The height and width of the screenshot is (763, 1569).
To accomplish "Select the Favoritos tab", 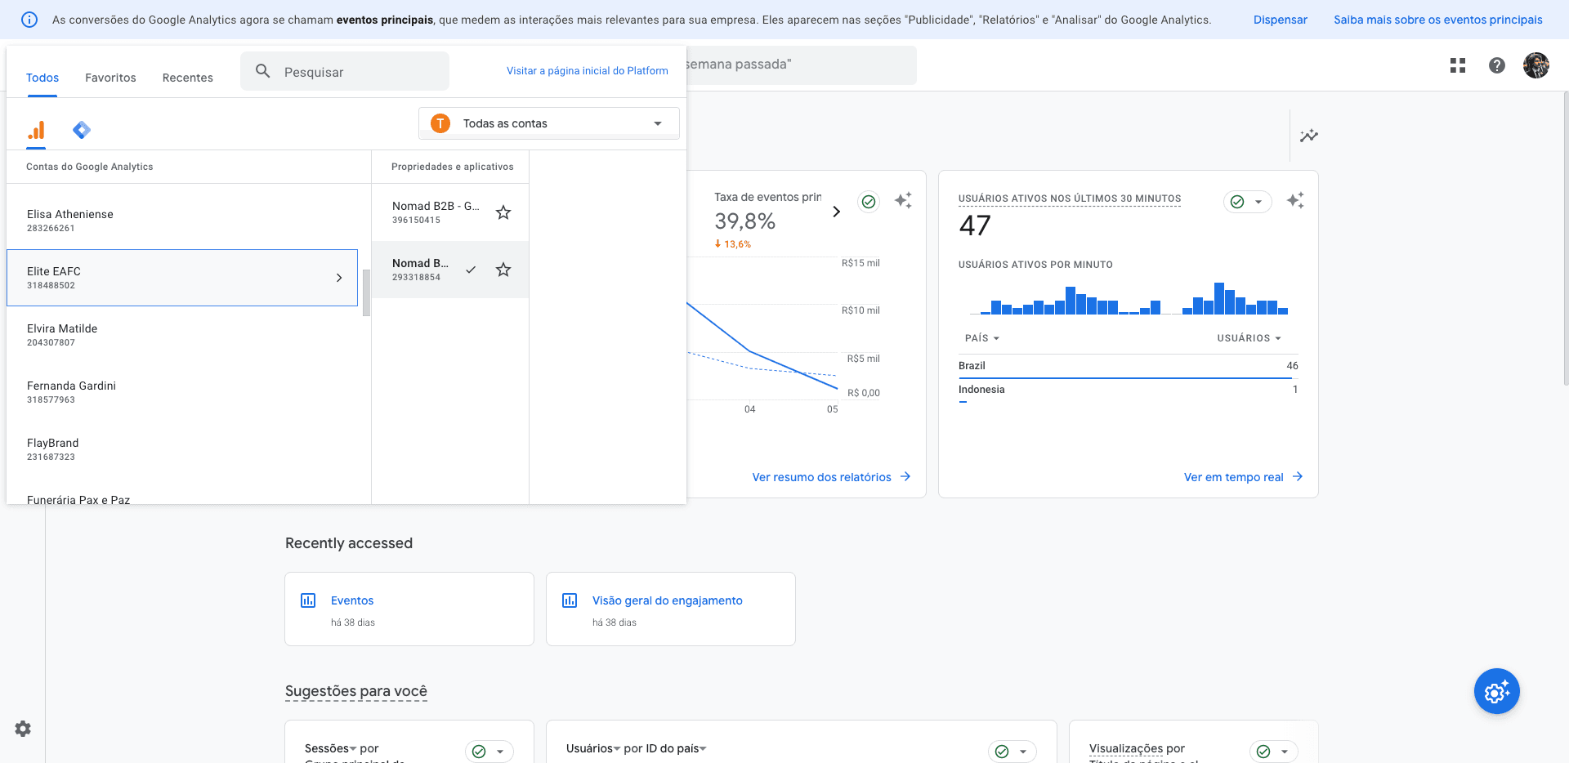I will 110,78.
